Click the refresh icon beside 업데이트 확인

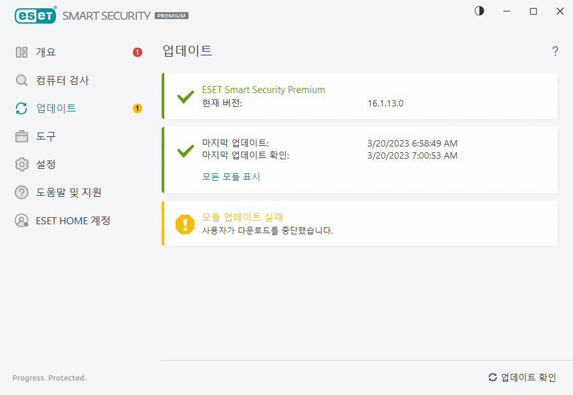(492, 377)
